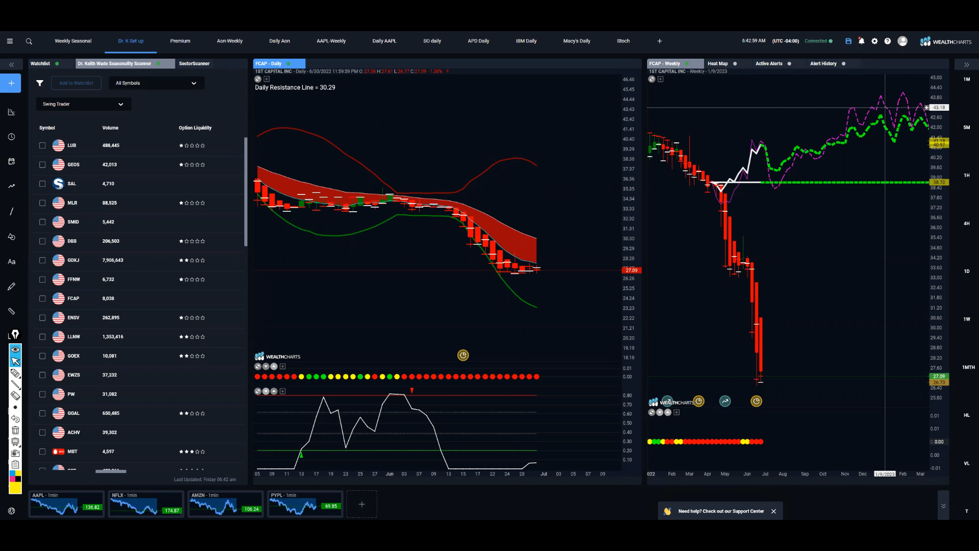Open the CMYK color palette swatch
This screenshot has height=551, width=979.
tap(15, 477)
